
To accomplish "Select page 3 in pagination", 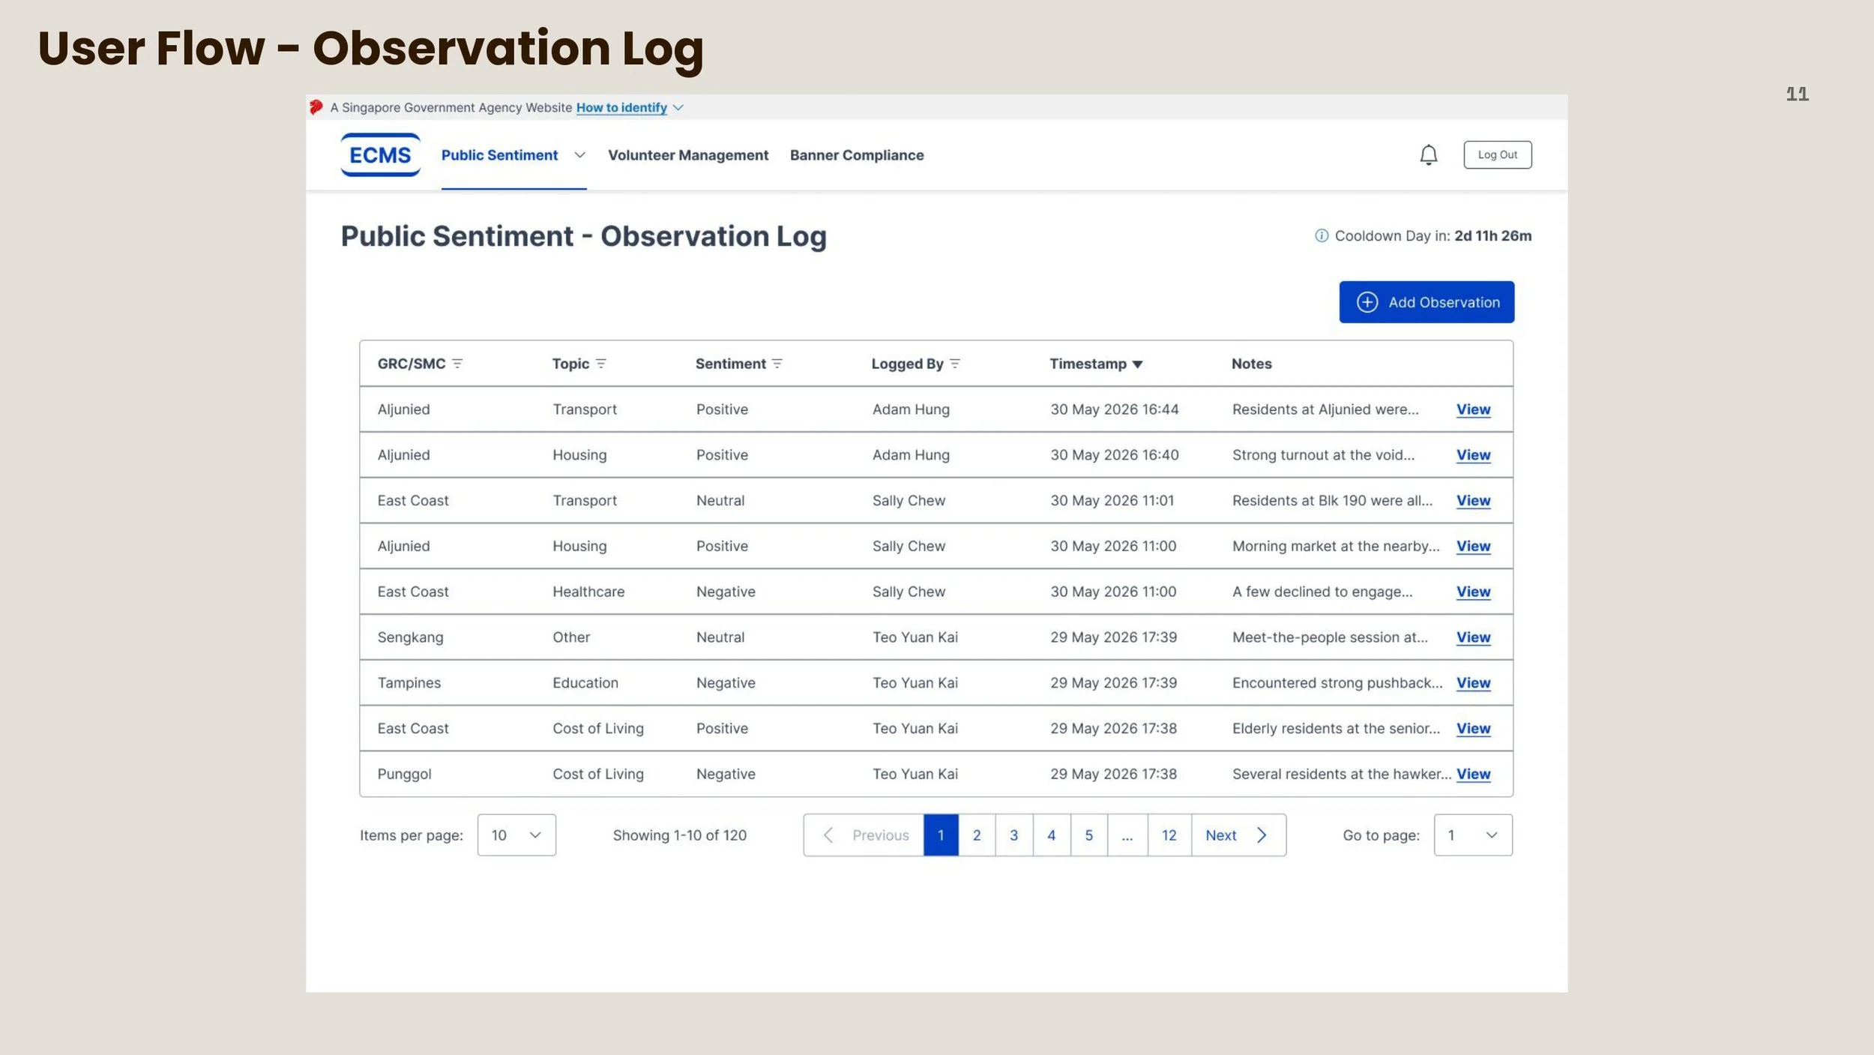I will pyautogui.click(x=1013, y=835).
